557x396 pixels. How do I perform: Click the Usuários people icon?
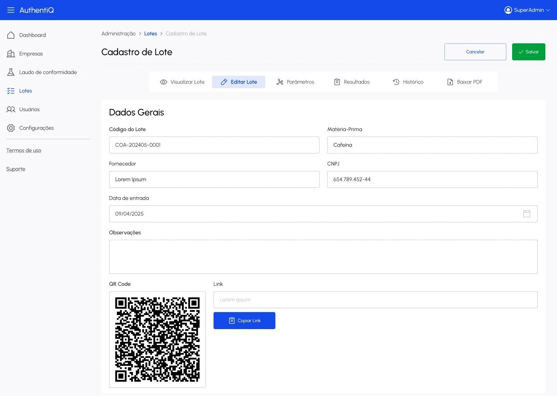coord(11,109)
